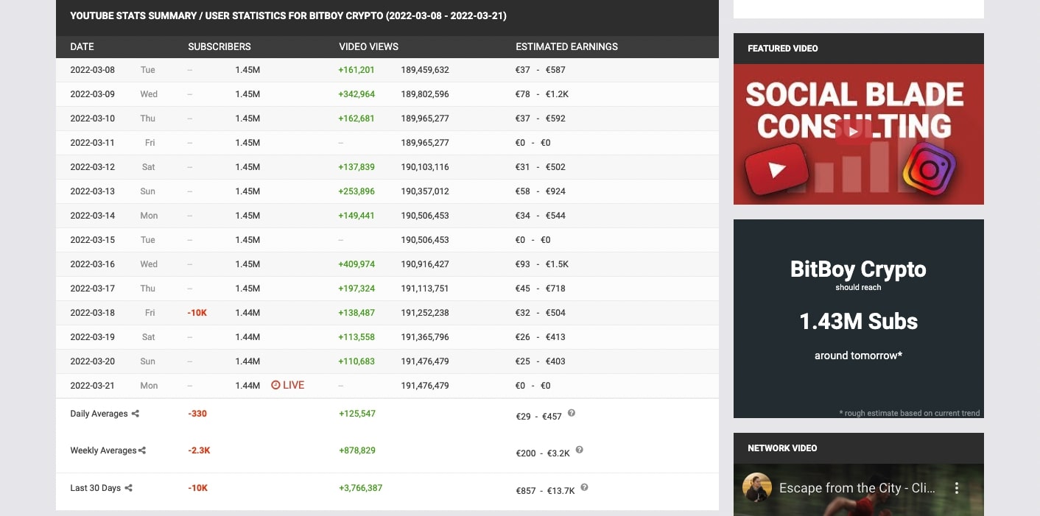Image resolution: width=1040 pixels, height=516 pixels.
Task: Click the +110,683 views value
Action: pos(356,361)
